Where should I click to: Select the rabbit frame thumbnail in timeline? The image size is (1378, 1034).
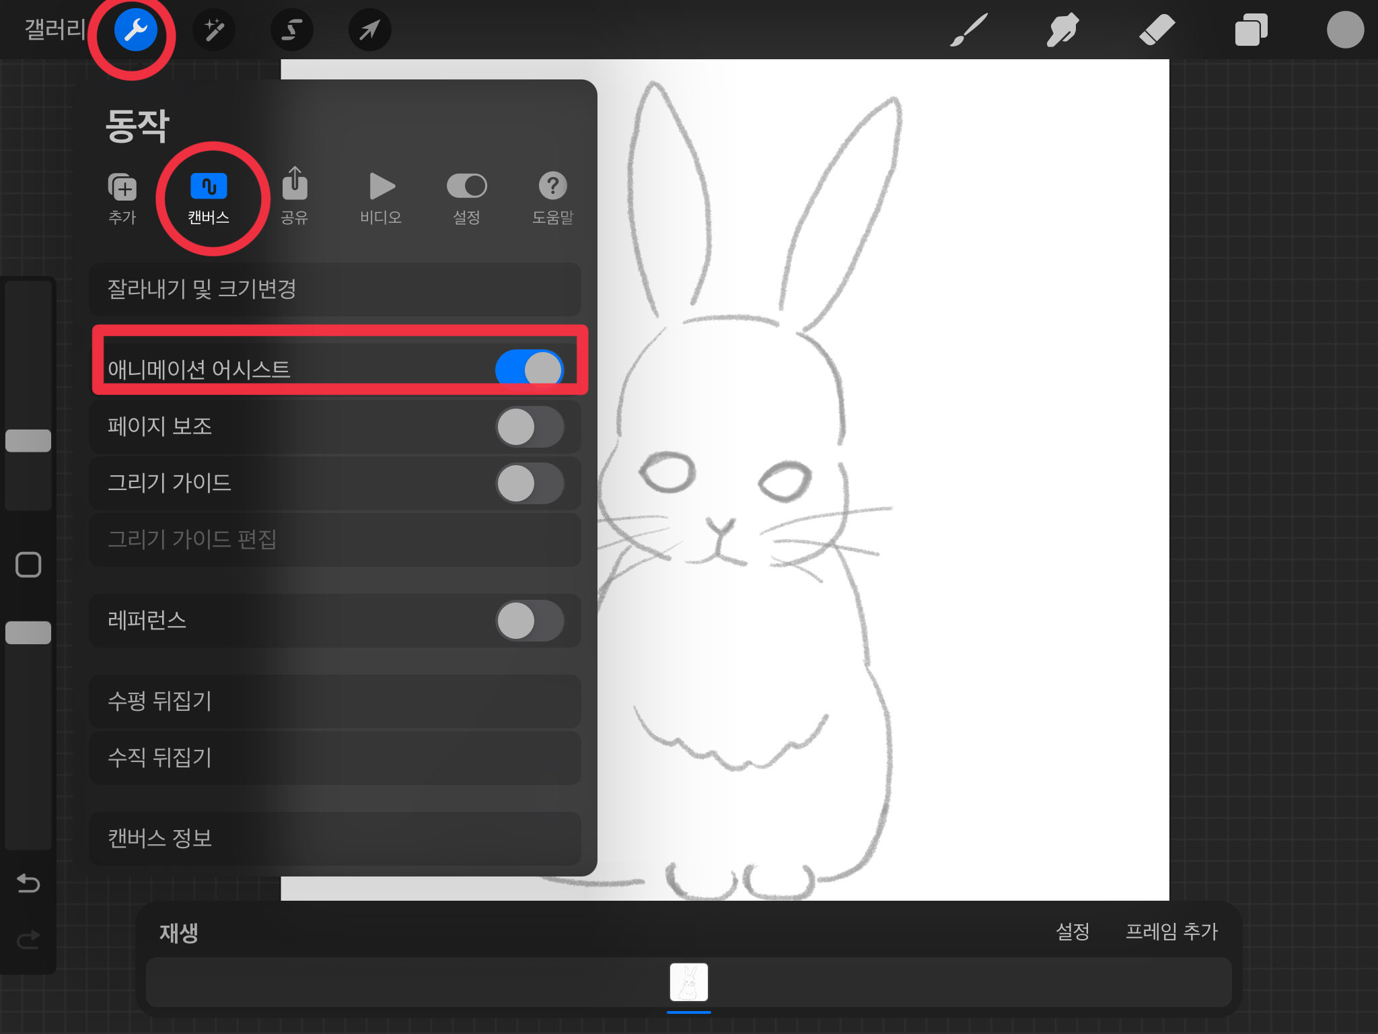tap(688, 982)
